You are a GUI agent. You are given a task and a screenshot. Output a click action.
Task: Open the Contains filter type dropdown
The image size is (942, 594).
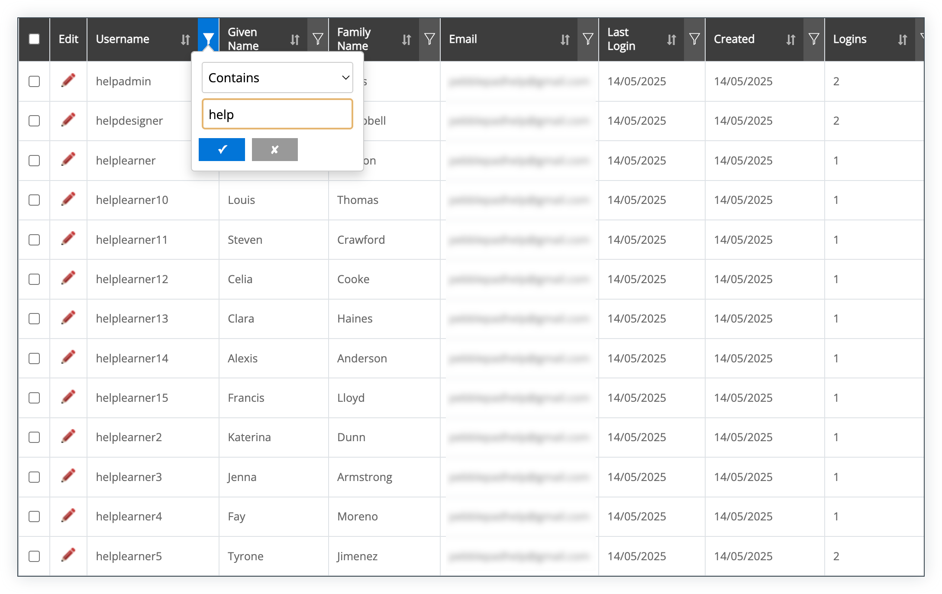[x=277, y=77]
